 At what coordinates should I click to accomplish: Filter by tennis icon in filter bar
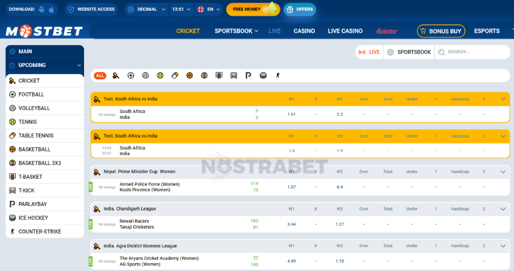160,75
